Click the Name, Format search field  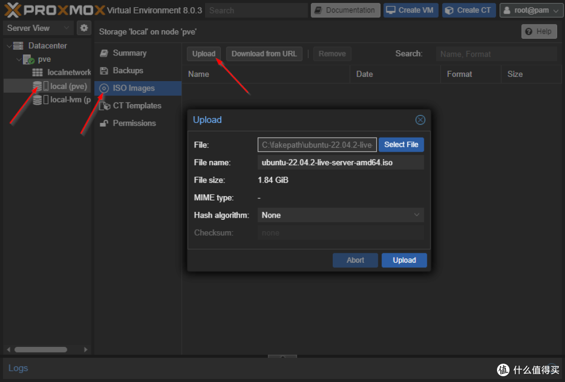[496, 54]
